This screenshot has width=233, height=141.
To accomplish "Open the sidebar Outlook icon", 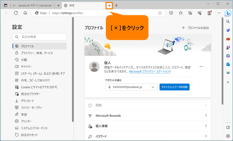I will pos(228,64).
